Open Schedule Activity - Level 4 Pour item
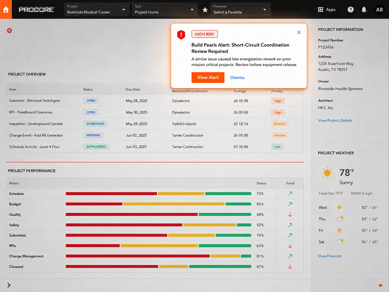 (34, 147)
